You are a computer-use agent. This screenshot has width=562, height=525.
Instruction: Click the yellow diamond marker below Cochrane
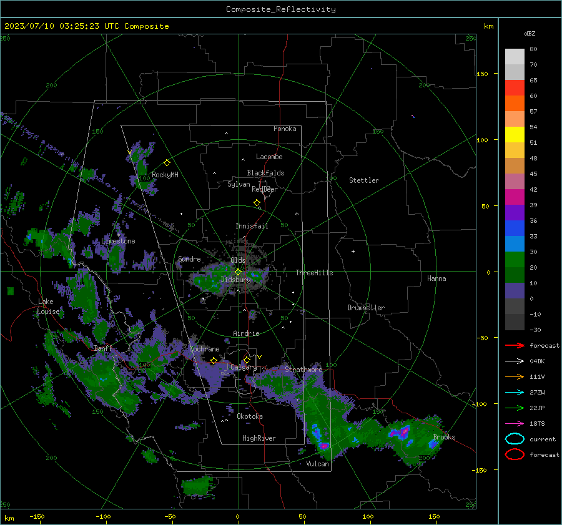point(214,360)
